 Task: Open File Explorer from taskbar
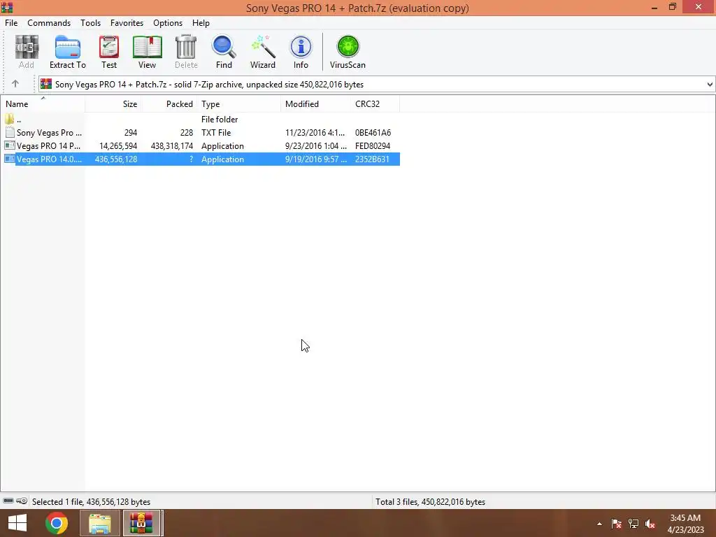(100, 523)
